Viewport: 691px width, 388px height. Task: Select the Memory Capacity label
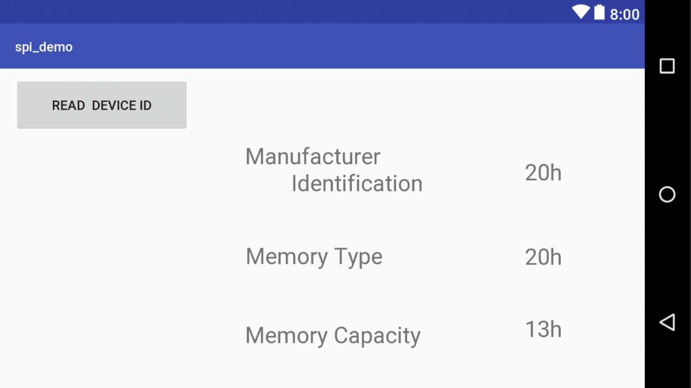coord(333,335)
